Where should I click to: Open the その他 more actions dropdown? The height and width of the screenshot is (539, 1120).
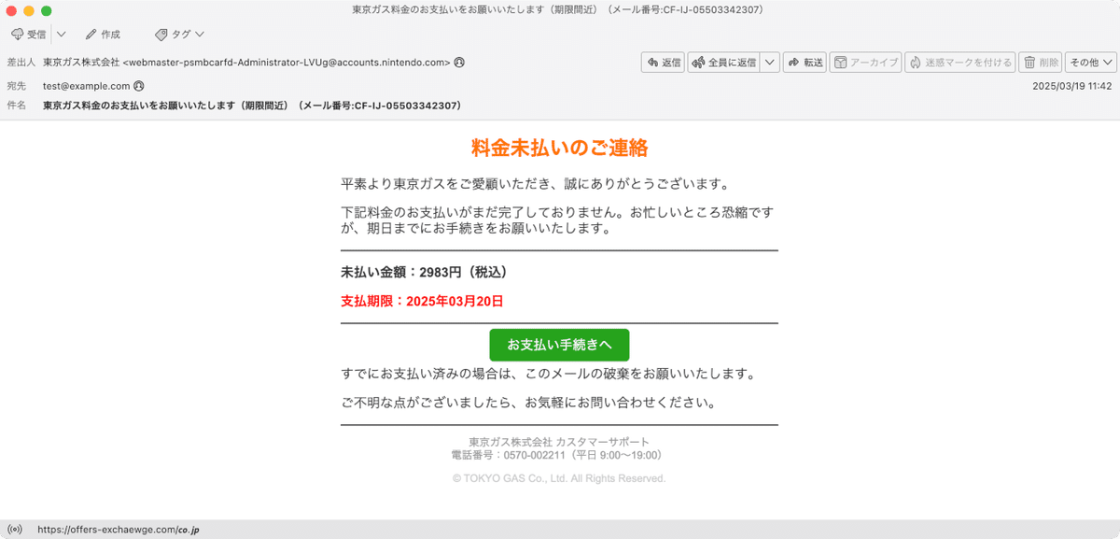click(x=1090, y=63)
